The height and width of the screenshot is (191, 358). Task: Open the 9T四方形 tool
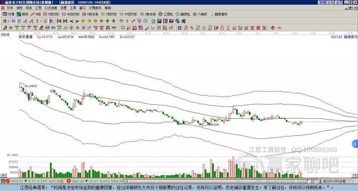click(129, 14)
